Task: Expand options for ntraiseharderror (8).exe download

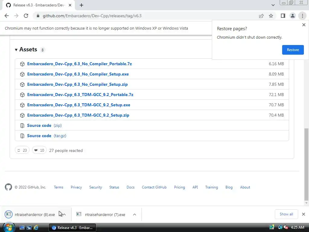Action: pyautogui.click(x=64, y=214)
